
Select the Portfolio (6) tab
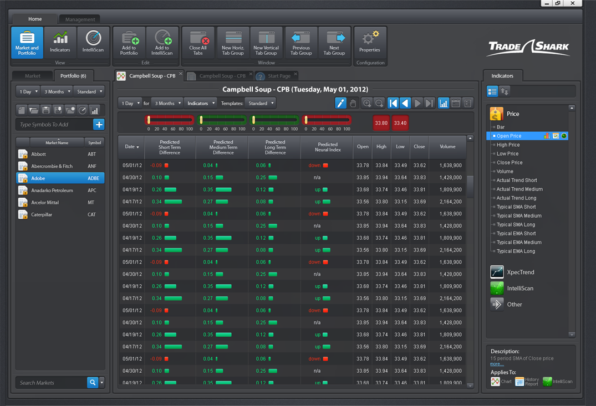pyautogui.click(x=73, y=76)
